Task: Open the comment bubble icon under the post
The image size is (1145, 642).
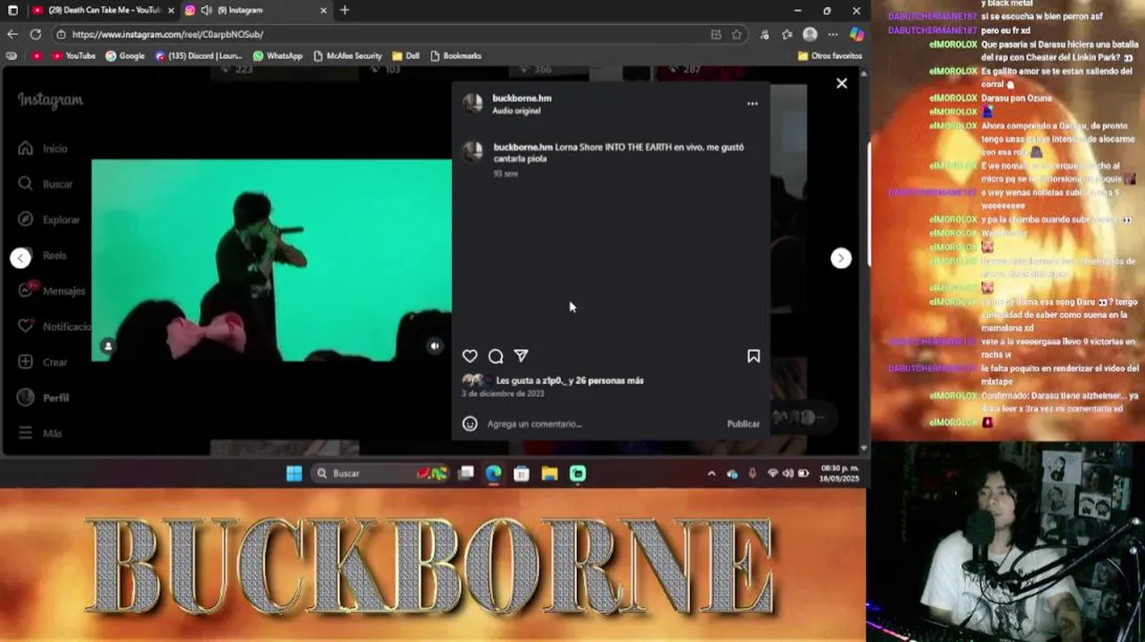Action: [x=496, y=356]
